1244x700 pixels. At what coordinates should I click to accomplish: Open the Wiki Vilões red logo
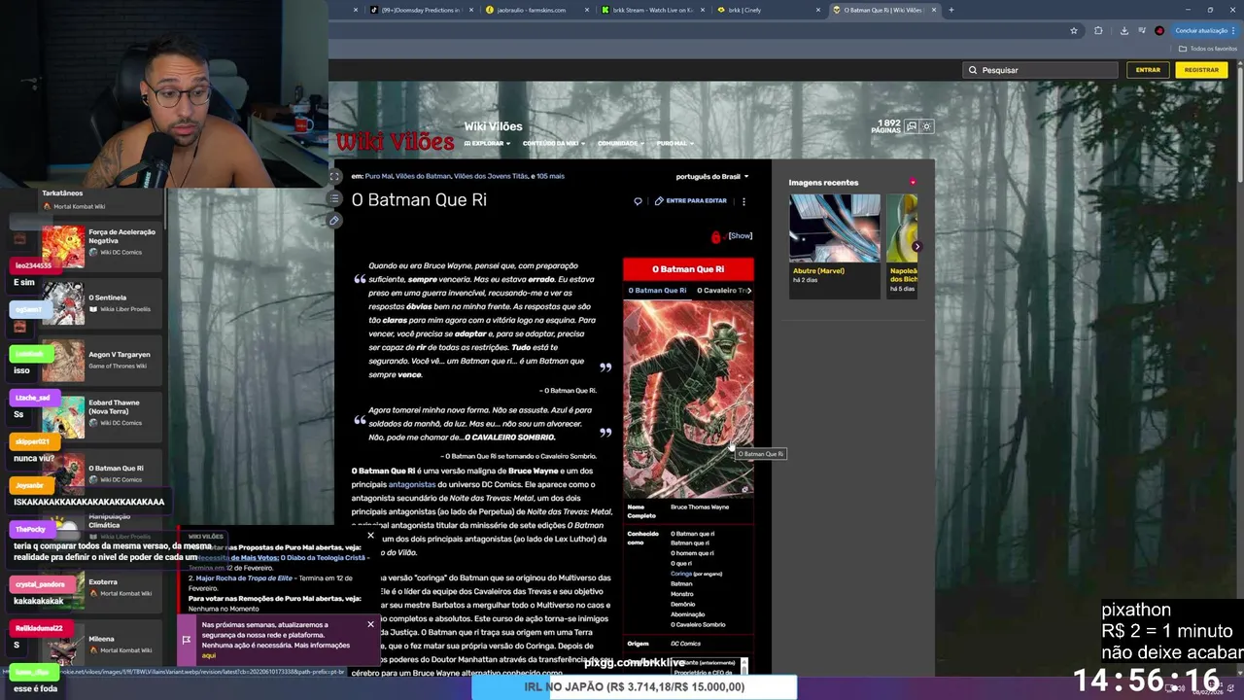(x=395, y=142)
